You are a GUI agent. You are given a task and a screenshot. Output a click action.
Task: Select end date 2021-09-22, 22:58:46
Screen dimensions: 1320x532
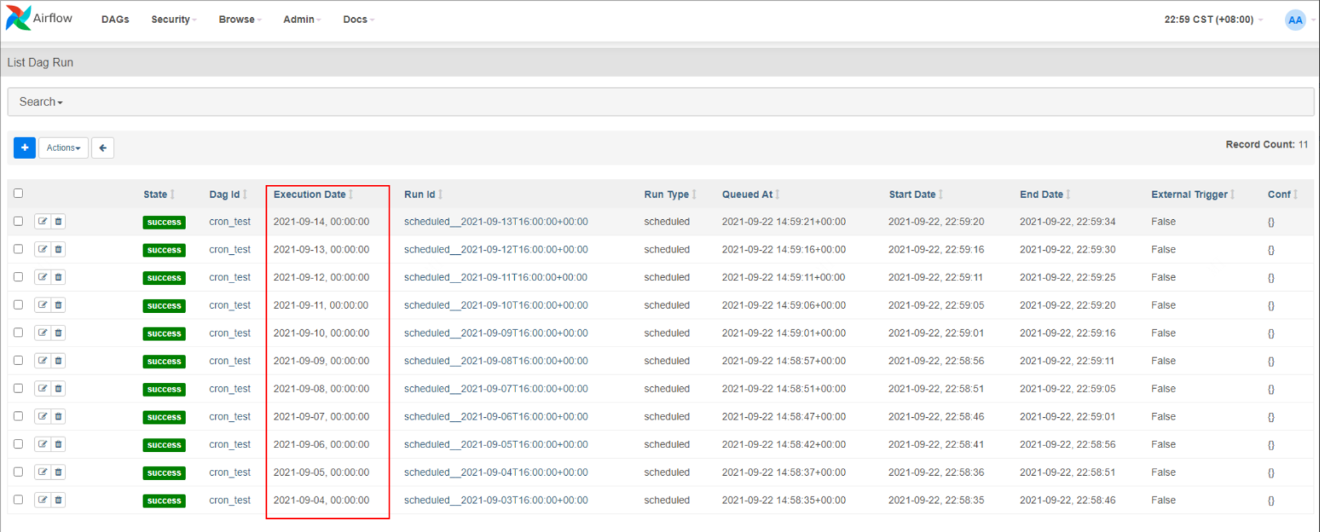click(1067, 500)
